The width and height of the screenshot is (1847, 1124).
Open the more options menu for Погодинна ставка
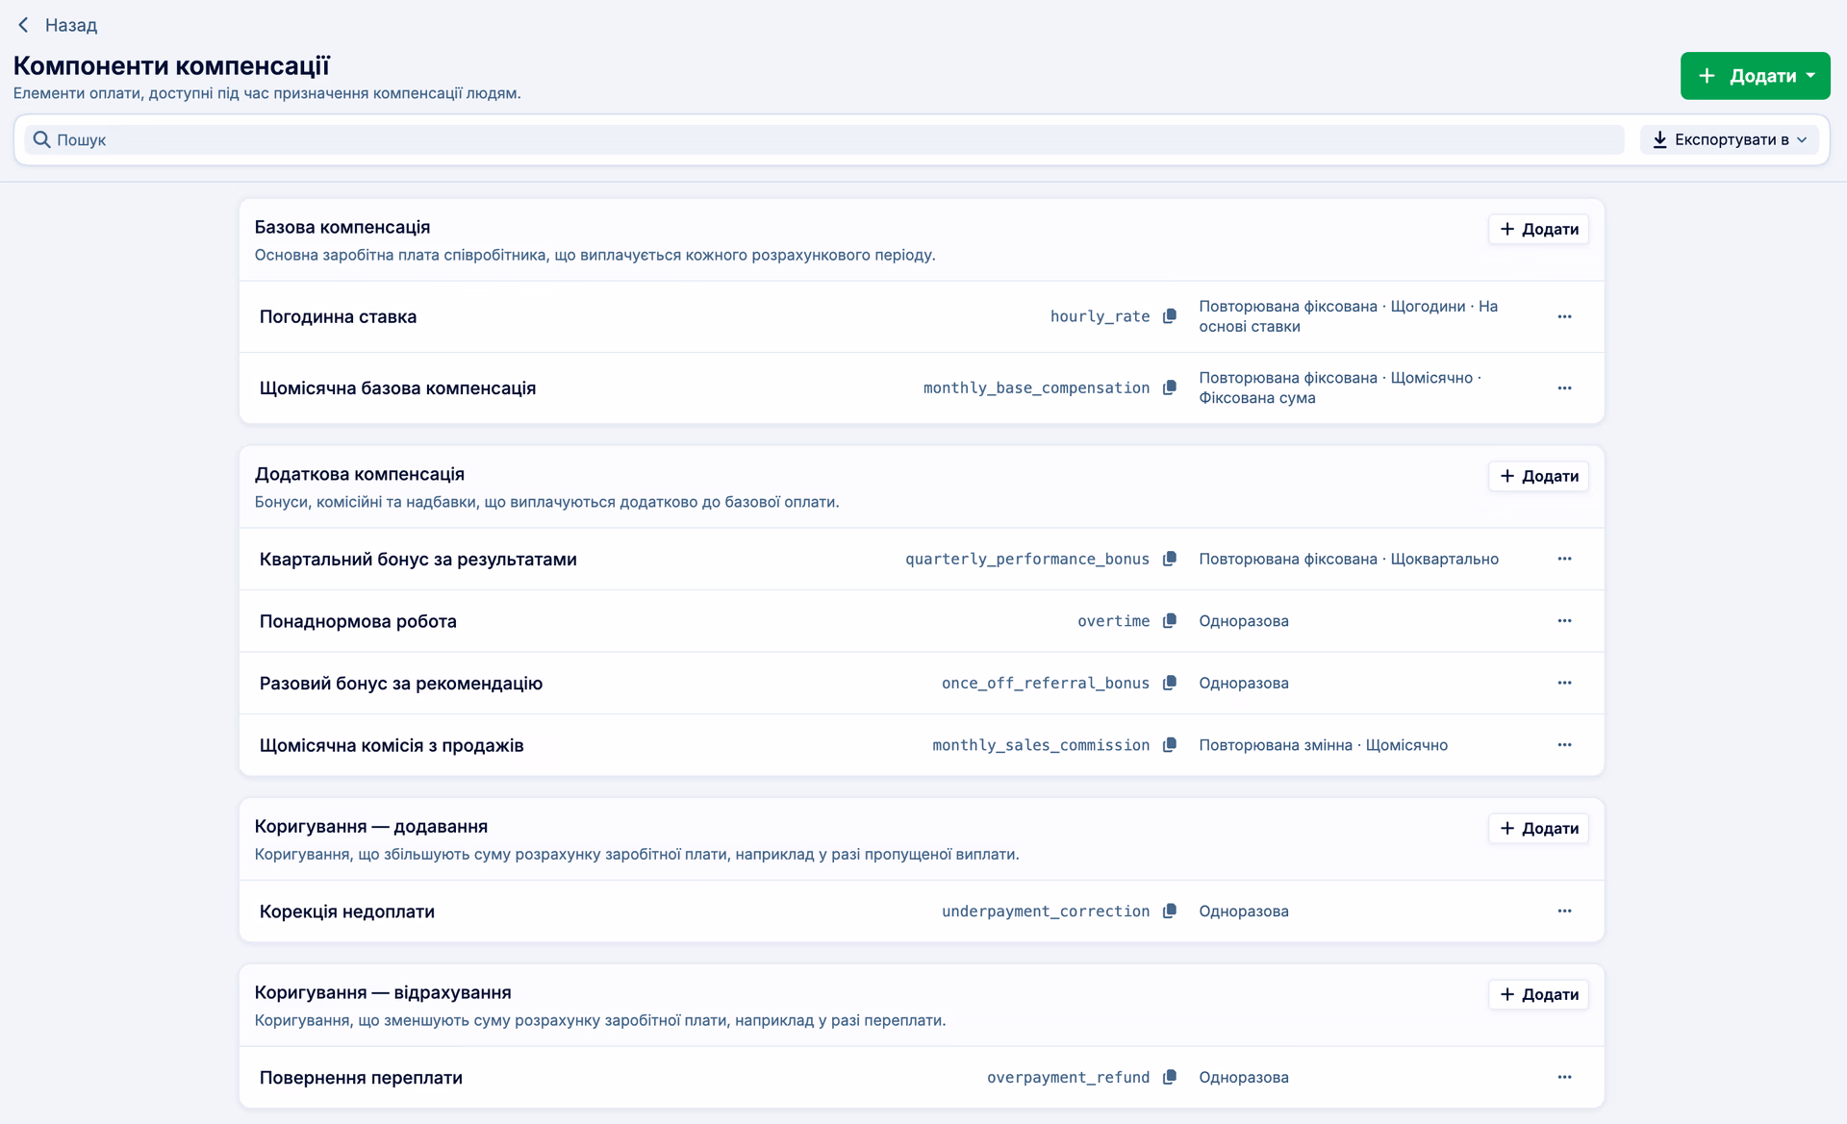pyautogui.click(x=1564, y=316)
